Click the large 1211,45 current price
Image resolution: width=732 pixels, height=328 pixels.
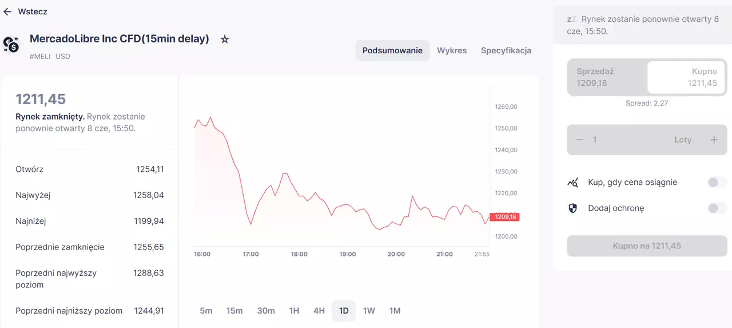[41, 99]
